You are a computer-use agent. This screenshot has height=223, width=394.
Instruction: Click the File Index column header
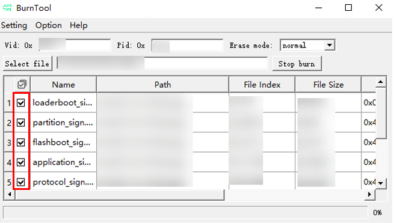(262, 85)
